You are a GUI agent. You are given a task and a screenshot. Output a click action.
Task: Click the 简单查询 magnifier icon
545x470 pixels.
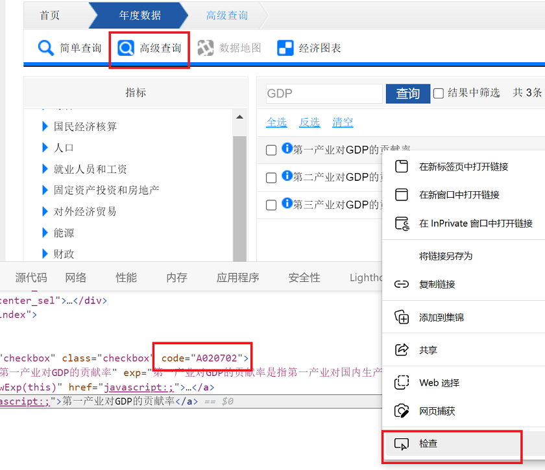(46, 47)
